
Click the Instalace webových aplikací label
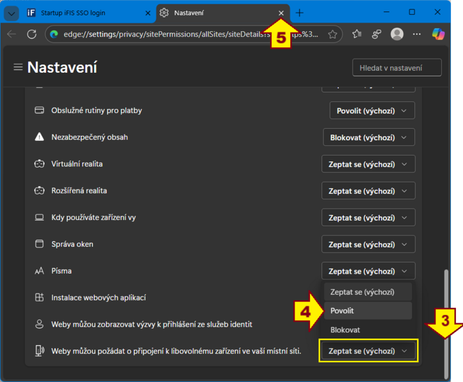point(99,298)
